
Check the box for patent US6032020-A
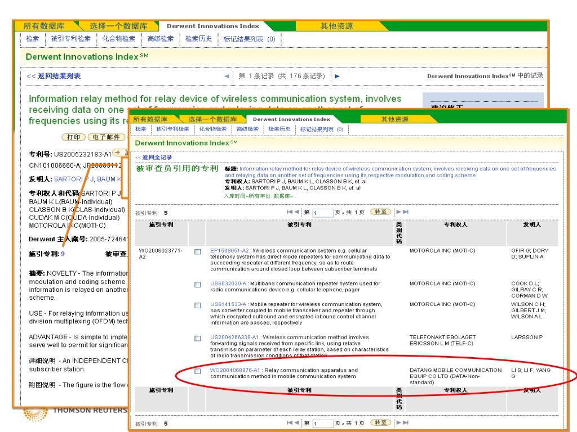point(198,285)
